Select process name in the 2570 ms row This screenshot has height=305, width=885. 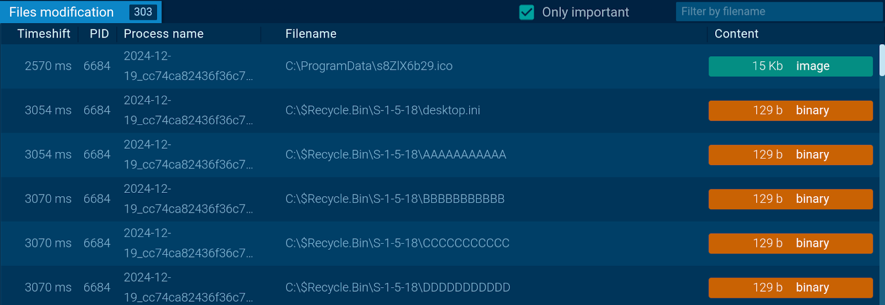(188, 66)
